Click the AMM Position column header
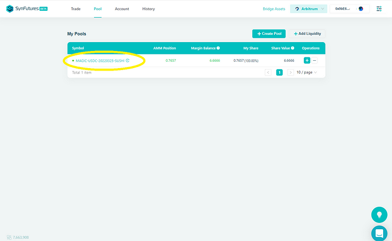 click(x=165, y=48)
